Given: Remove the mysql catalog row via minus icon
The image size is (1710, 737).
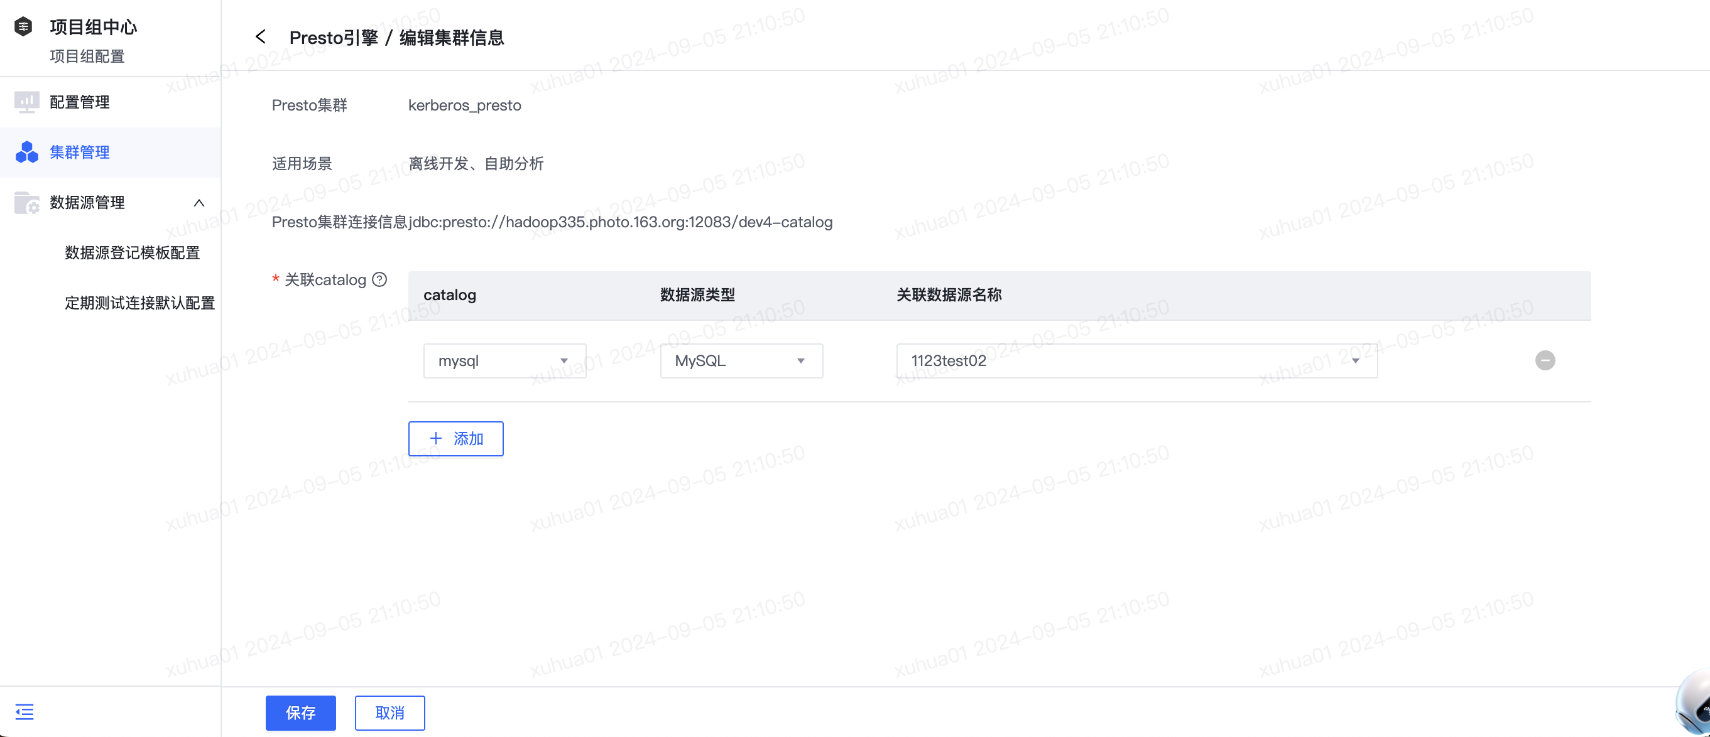Looking at the screenshot, I should [x=1545, y=360].
